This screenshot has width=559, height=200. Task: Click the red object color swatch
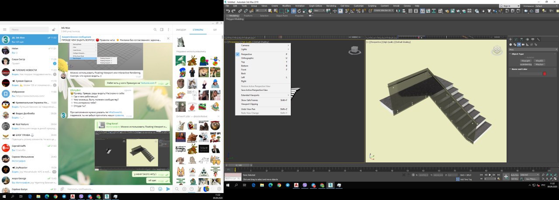pyautogui.click(x=544, y=73)
